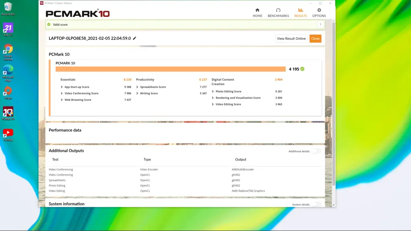Image resolution: width=411 pixels, height=231 pixels.
Task: Click the Additional Outputs heading
Action: 66,151
